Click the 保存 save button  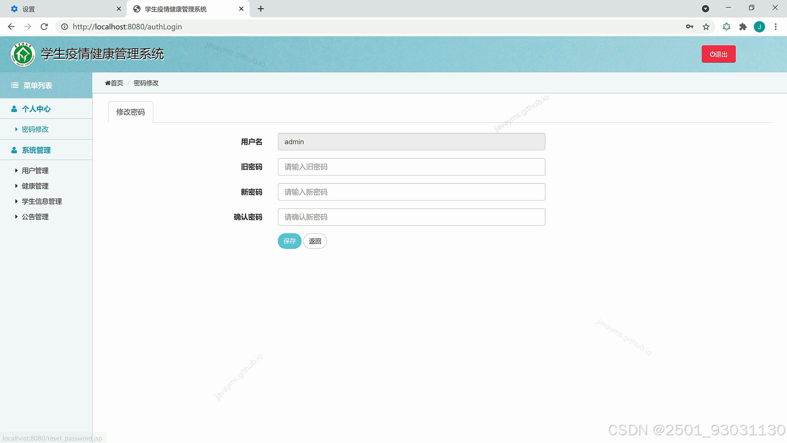click(289, 241)
